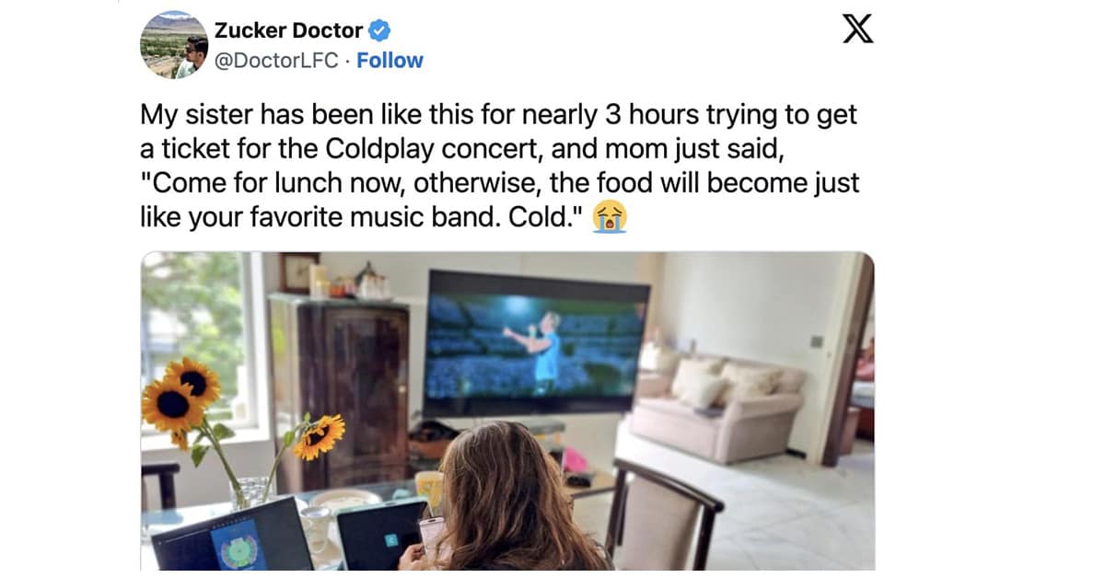Follow the @DoctorLFC account
The image size is (1105, 578).
(390, 61)
